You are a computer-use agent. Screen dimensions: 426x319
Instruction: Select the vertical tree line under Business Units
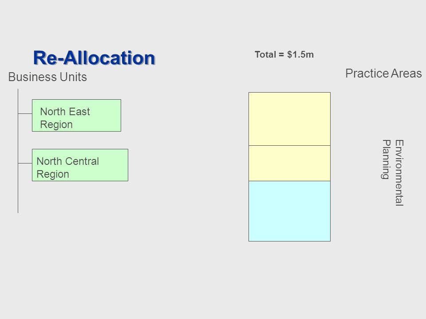(18, 151)
